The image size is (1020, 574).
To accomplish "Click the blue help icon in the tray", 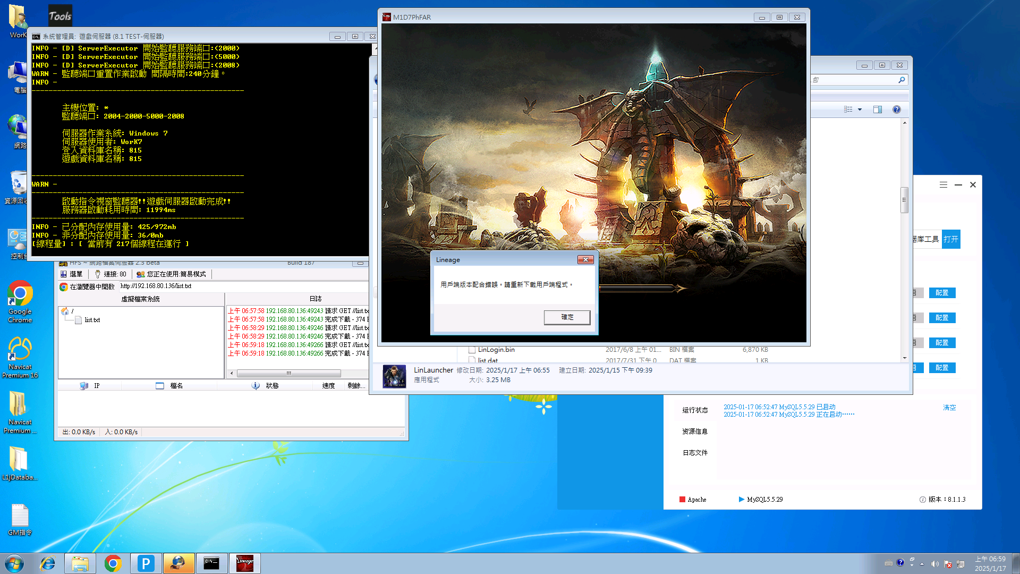I will click(x=900, y=562).
